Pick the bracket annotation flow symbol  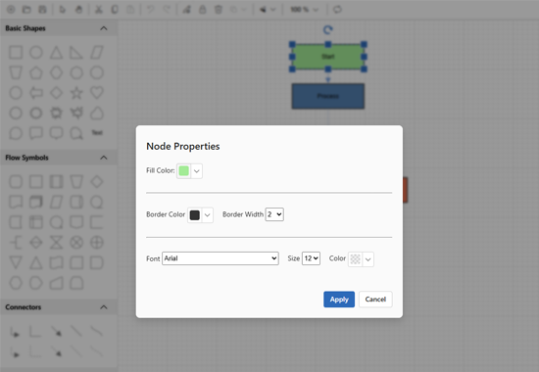click(x=16, y=243)
